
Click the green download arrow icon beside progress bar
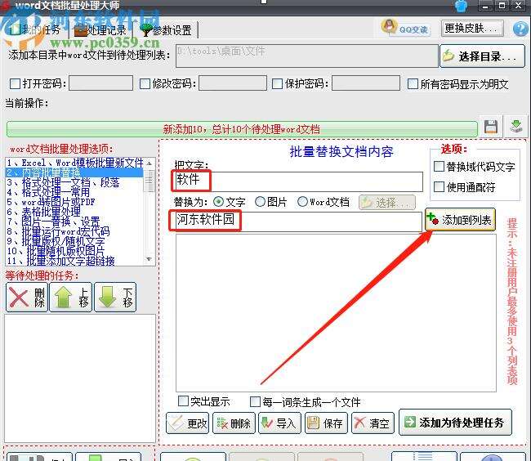point(515,127)
